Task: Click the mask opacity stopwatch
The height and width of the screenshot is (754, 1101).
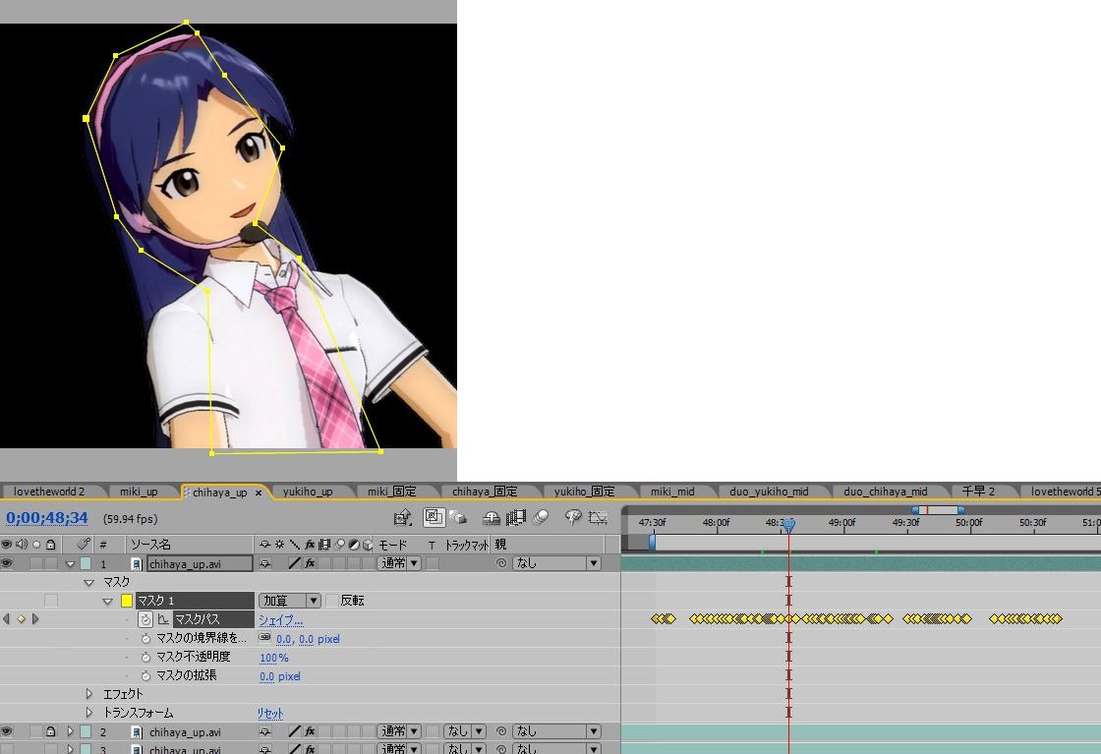Action: 145,657
